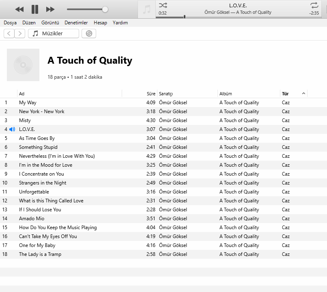The height and width of the screenshot is (292, 327).
Task: Go forward with the right arrow button
Action: point(20,34)
